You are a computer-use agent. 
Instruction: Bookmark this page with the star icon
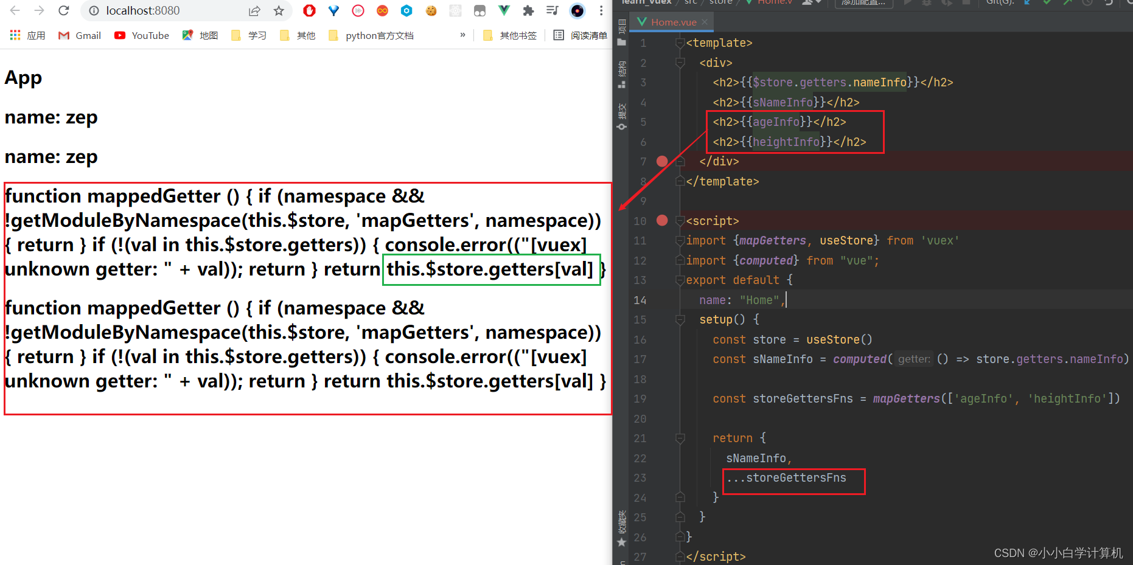279,10
